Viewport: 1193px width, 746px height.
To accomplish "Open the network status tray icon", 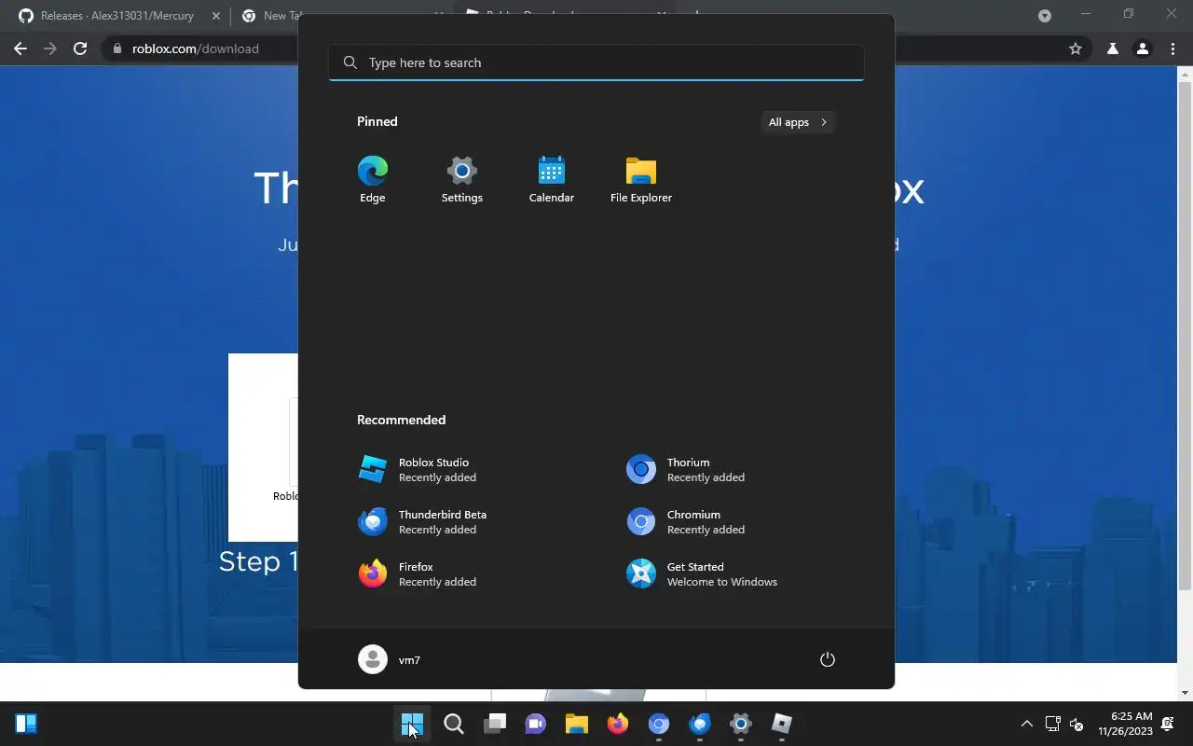I will click(1053, 724).
